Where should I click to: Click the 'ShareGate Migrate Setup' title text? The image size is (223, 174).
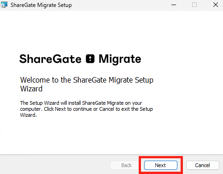[41, 5]
